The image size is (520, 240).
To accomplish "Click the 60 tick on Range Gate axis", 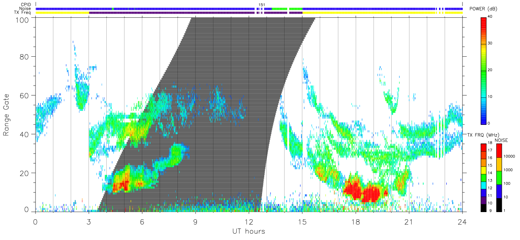I will (x=25, y=95).
